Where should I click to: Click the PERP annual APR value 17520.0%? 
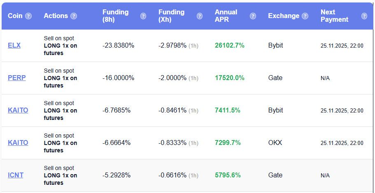click(x=229, y=78)
